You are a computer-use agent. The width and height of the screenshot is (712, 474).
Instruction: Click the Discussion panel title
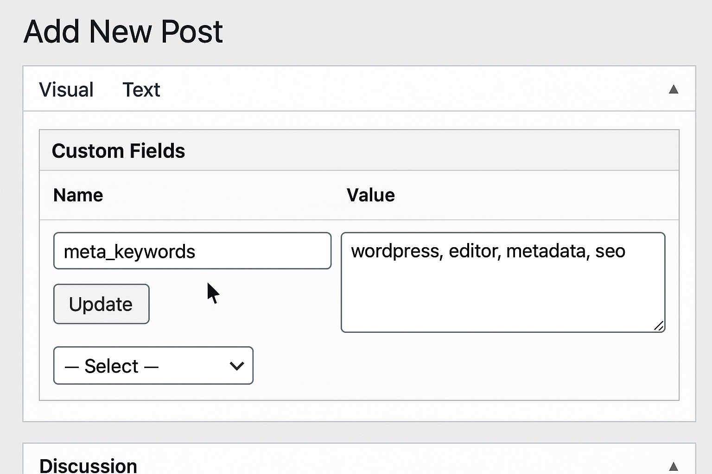click(88, 465)
